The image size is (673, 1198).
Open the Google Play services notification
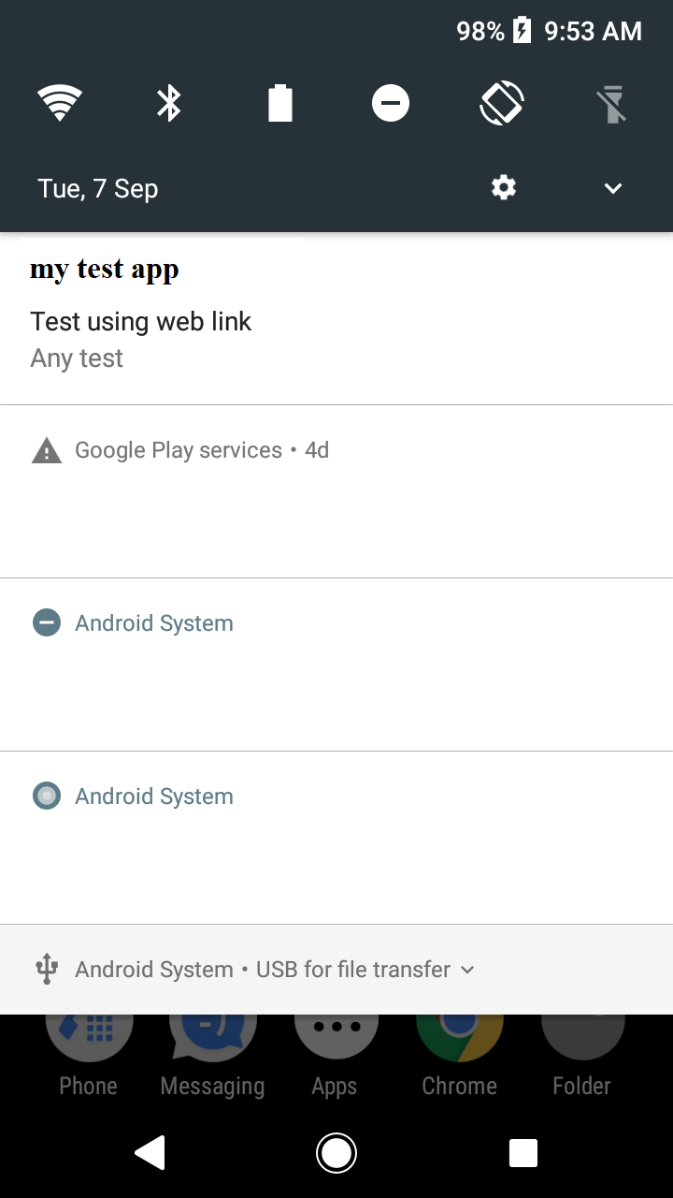pos(336,449)
